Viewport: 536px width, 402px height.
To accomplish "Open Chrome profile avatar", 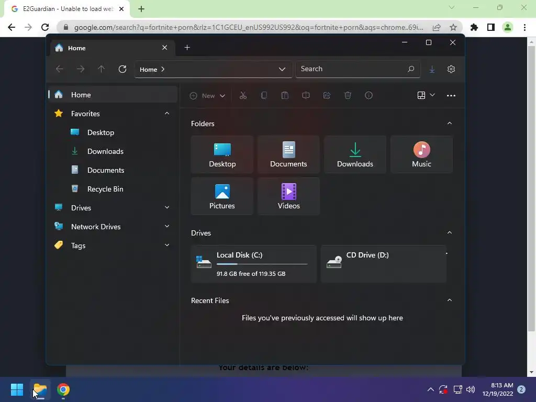I will click(508, 27).
